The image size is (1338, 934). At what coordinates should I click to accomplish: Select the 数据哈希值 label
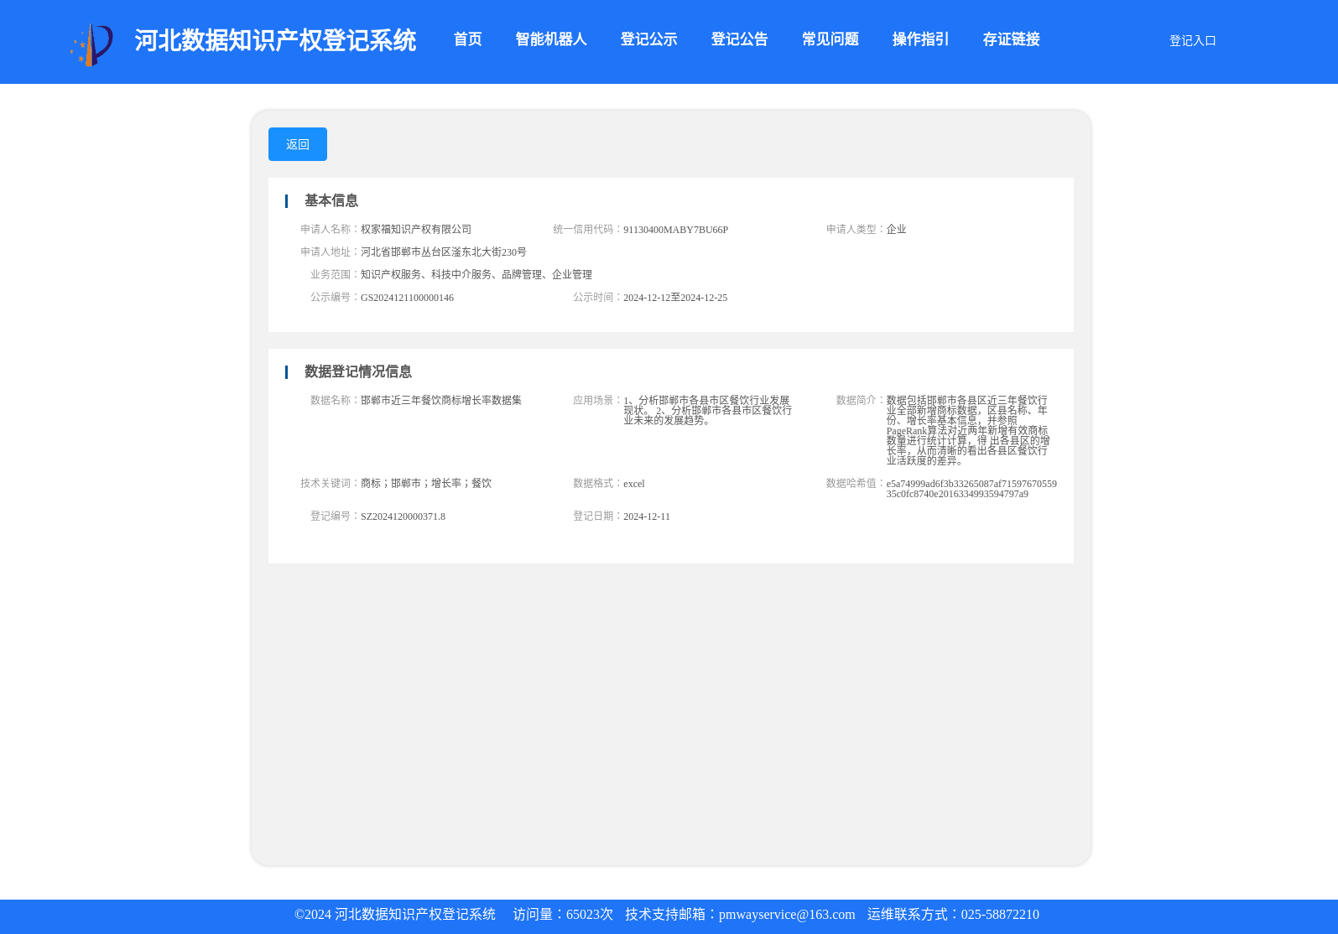pyautogui.click(x=853, y=484)
